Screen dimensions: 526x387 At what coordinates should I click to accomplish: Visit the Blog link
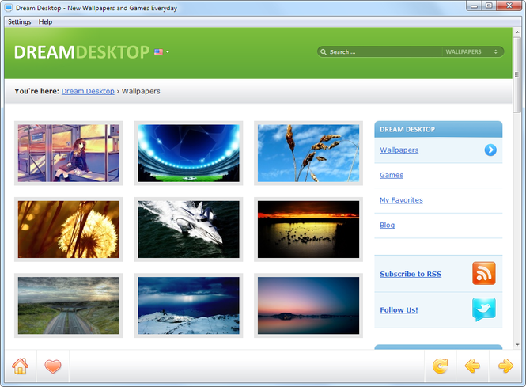(387, 226)
